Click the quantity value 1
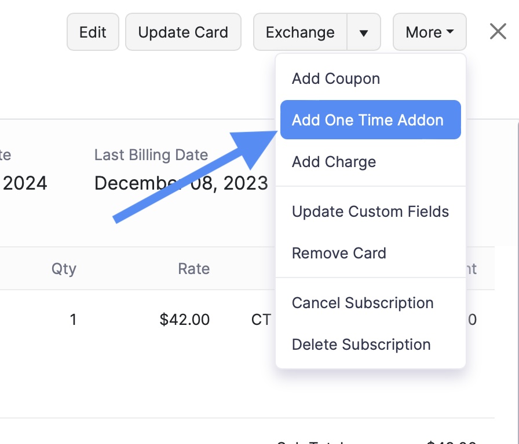The height and width of the screenshot is (444, 519). pos(73,319)
